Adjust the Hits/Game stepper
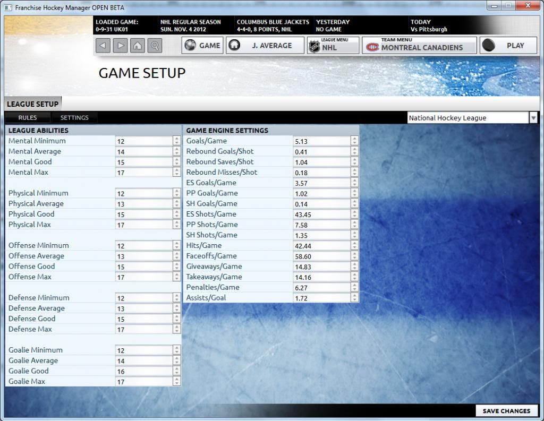The width and height of the screenshot is (544, 421). click(x=354, y=245)
